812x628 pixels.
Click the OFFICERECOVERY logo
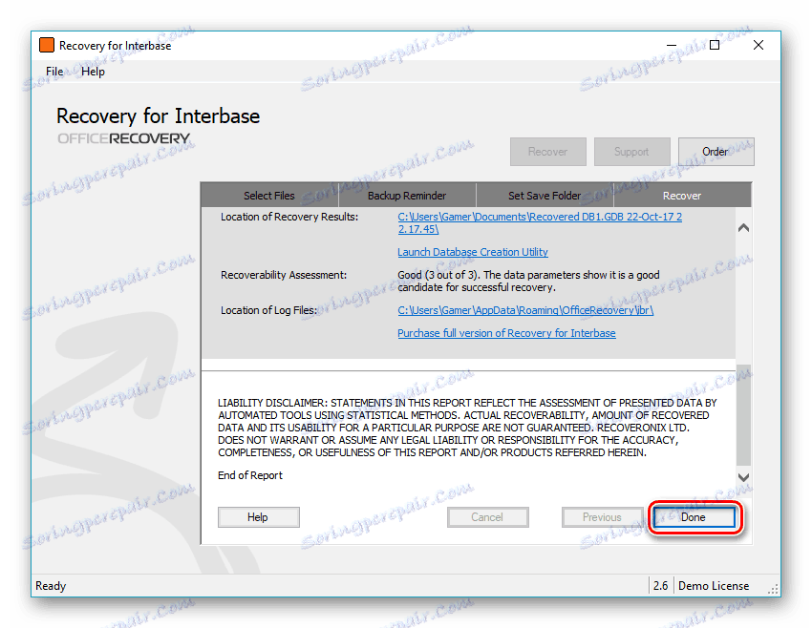(x=124, y=138)
